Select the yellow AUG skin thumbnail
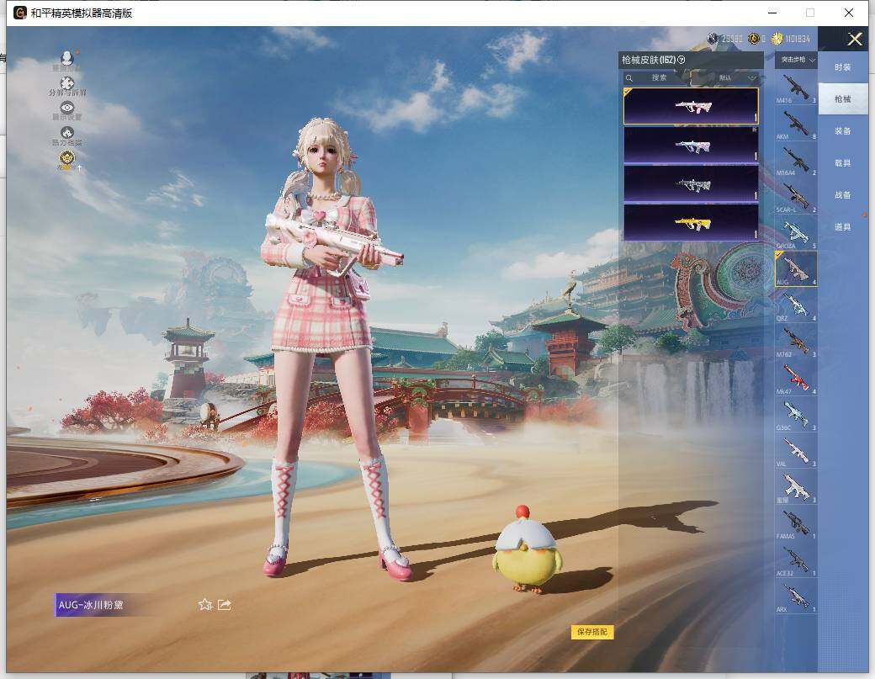Viewport: 875px width, 679px height. coord(691,223)
